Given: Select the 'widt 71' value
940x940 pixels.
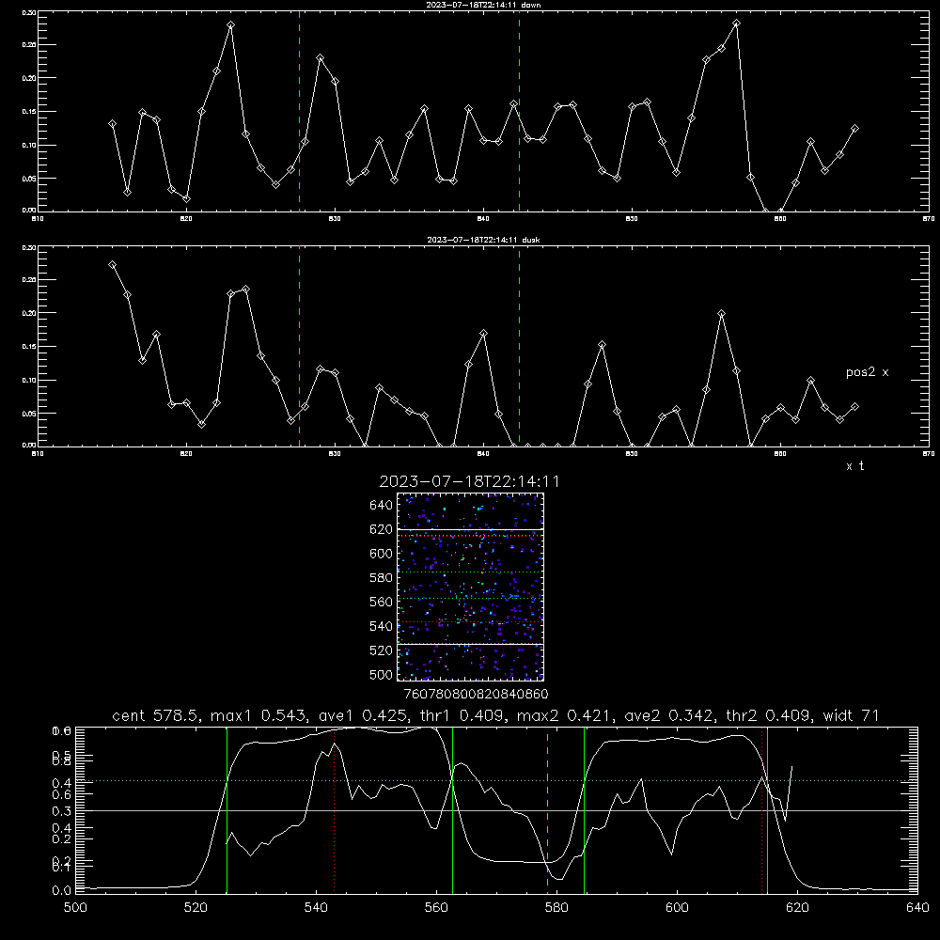Looking at the screenshot, I should tap(852, 715).
